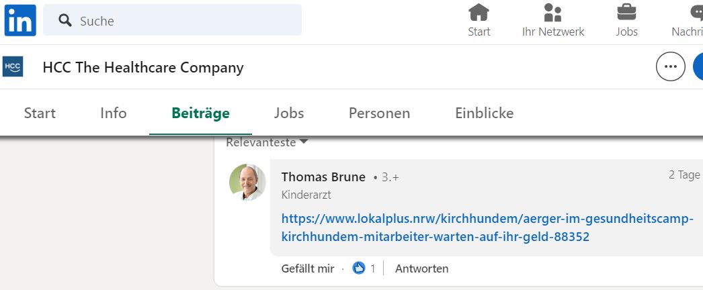Click the LinkedIn logo icon

(x=20, y=20)
